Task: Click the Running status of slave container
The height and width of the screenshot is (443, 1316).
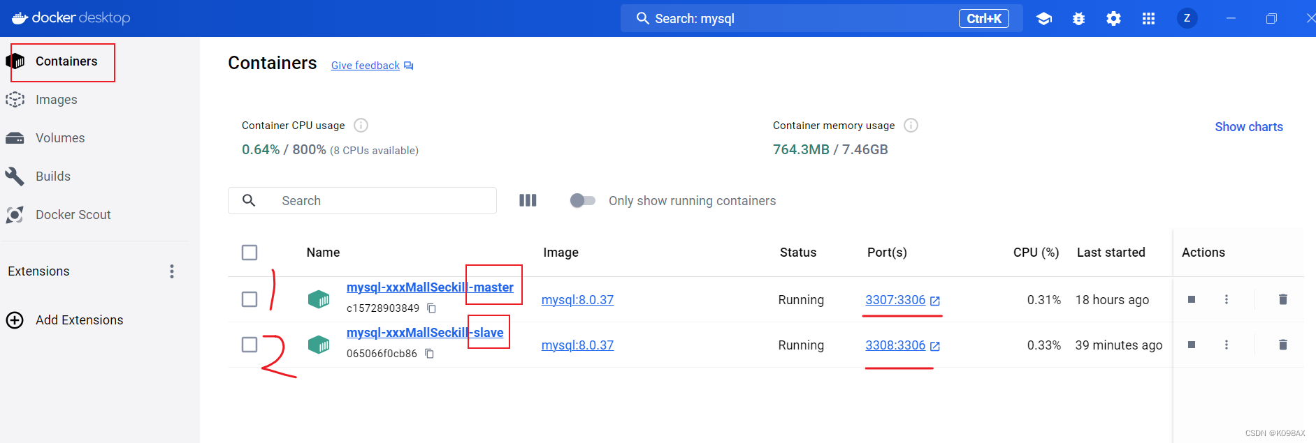Action: point(801,345)
